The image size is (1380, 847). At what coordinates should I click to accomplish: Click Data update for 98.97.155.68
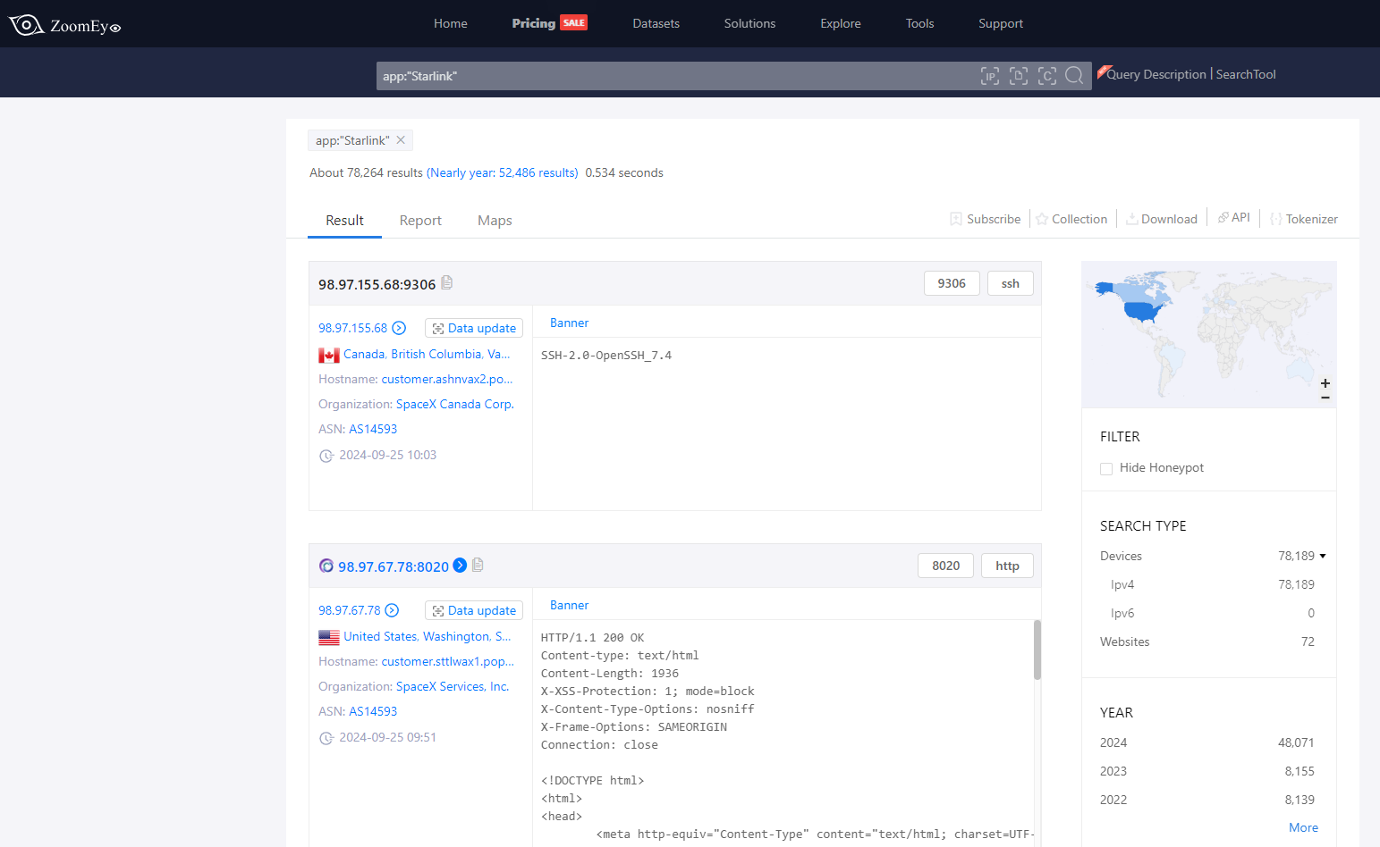pyautogui.click(x=474, y=328)
